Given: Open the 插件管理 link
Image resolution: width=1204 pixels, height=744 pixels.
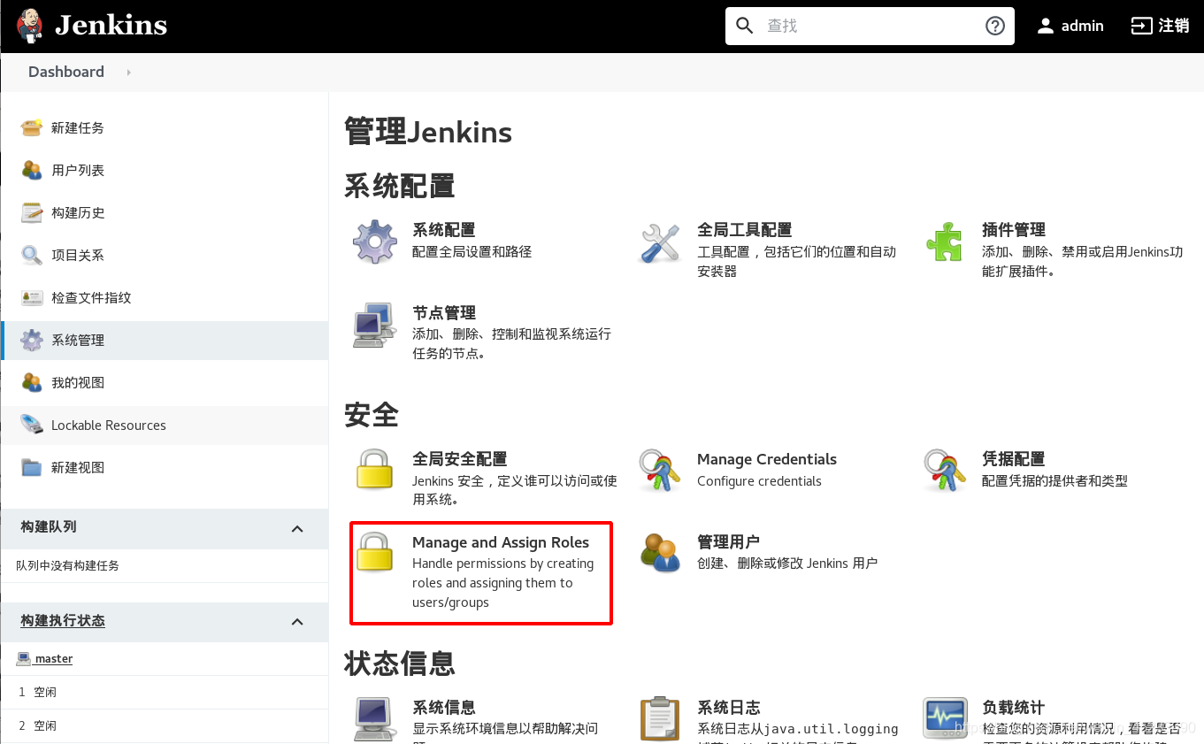Looking at the screenshot, I should [x=1014, y=230].
